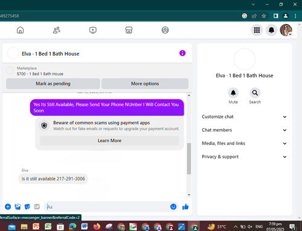This screenshot has width=302, height=231.
Task: Choose a sticker with the sticker icon
Action: 27,207
